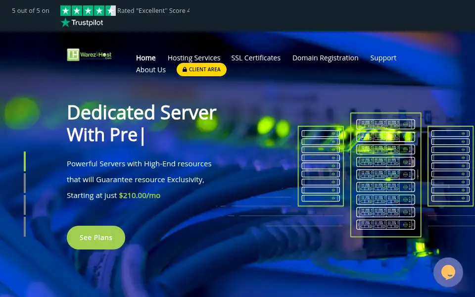The height and width of the screenshot is (297, 475).
Task: Select the first green slide indicator
Action: (x=25, y=161)
